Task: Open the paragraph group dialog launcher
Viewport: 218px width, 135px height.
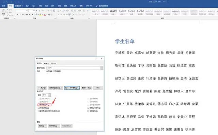Action: pos(89,18)
